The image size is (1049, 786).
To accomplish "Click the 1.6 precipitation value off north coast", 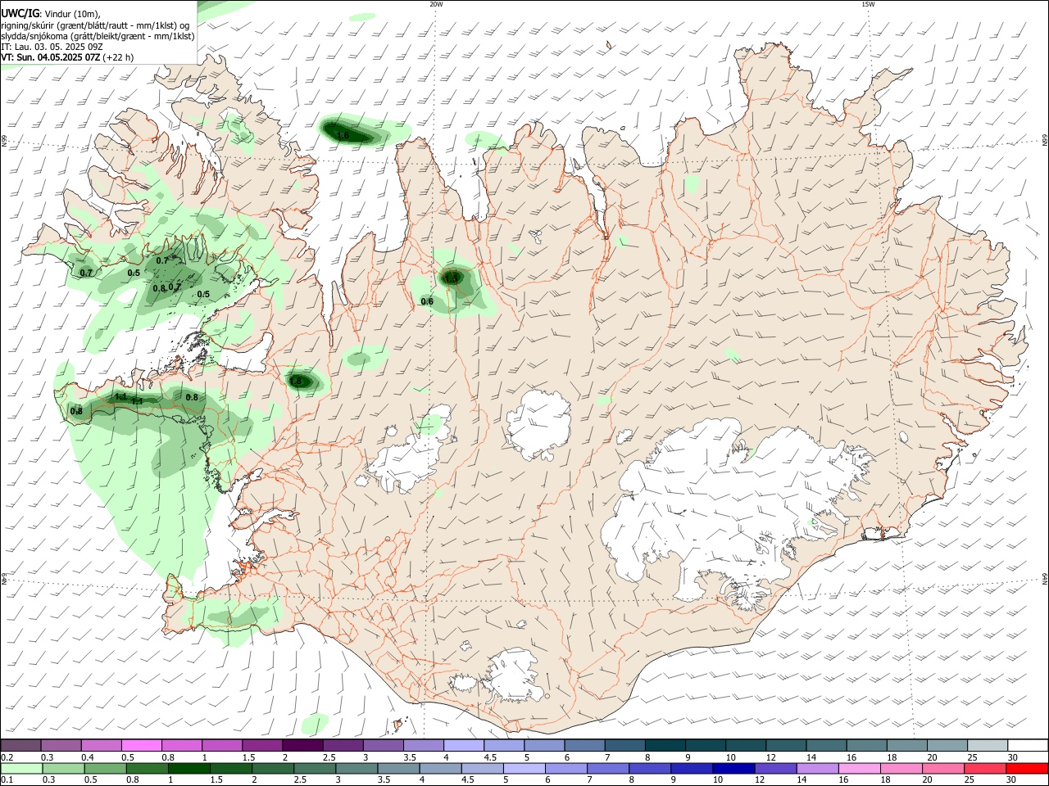I will coord(343,135).
